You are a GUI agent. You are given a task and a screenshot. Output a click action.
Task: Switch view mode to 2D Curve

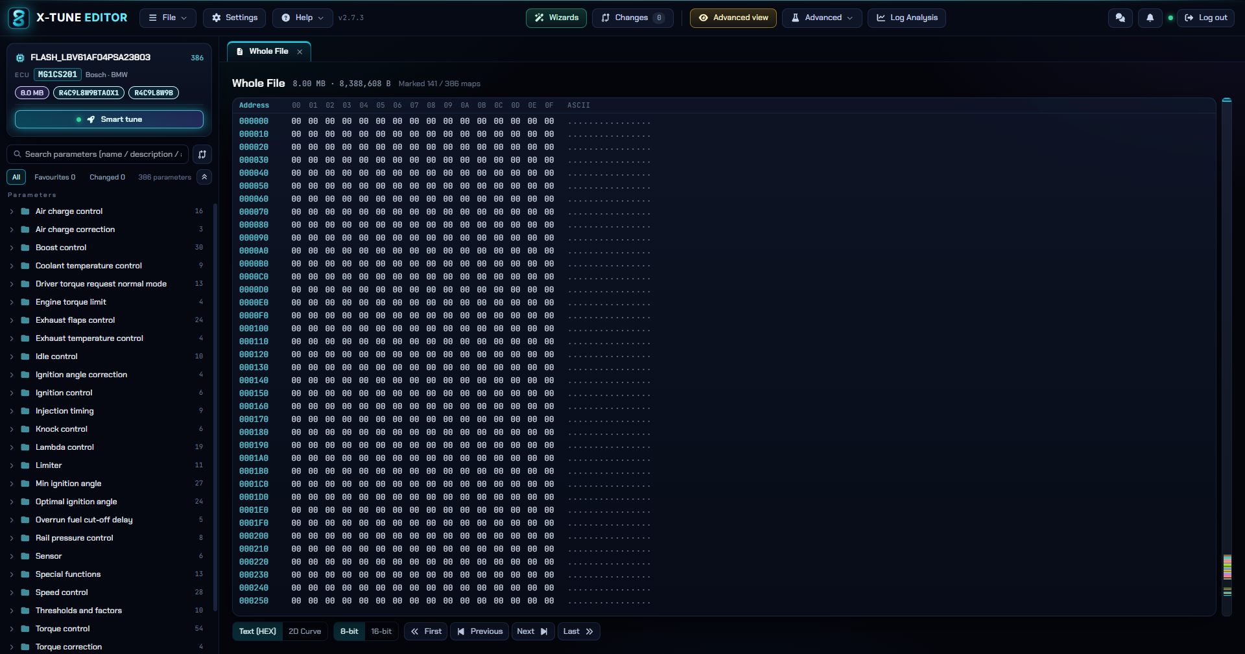pos(305,631)
